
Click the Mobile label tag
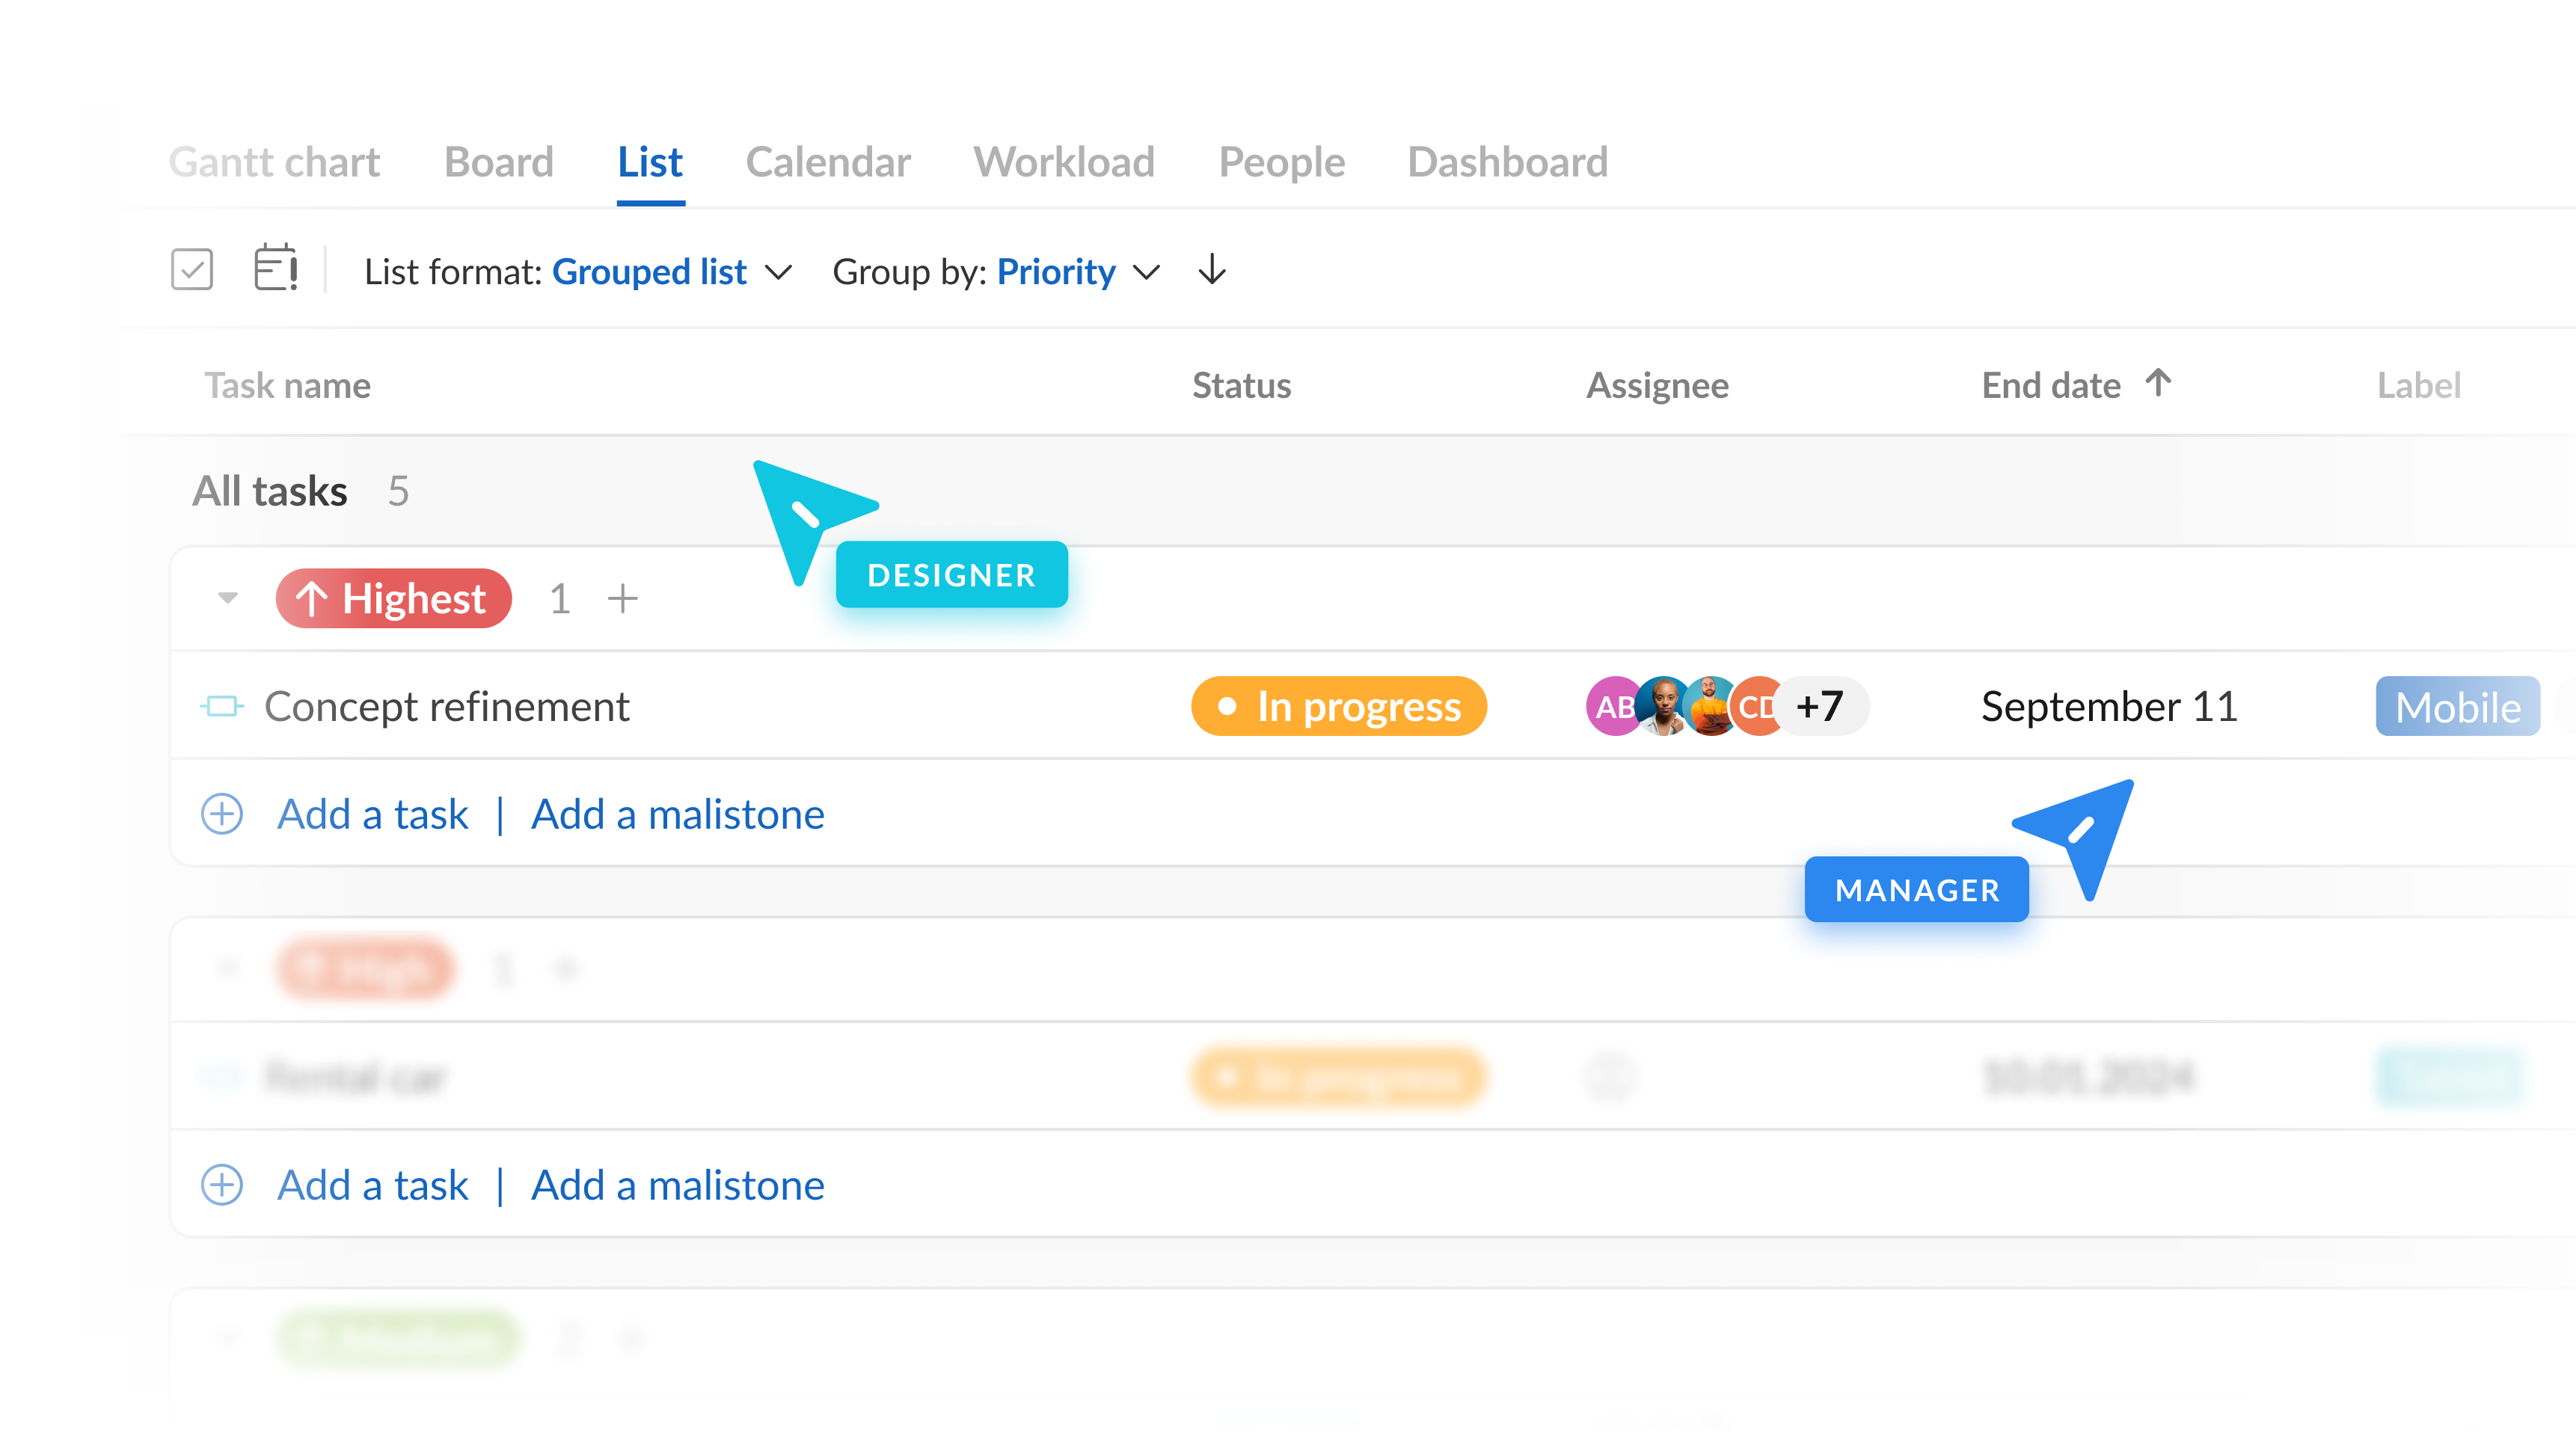(2457, 707)
